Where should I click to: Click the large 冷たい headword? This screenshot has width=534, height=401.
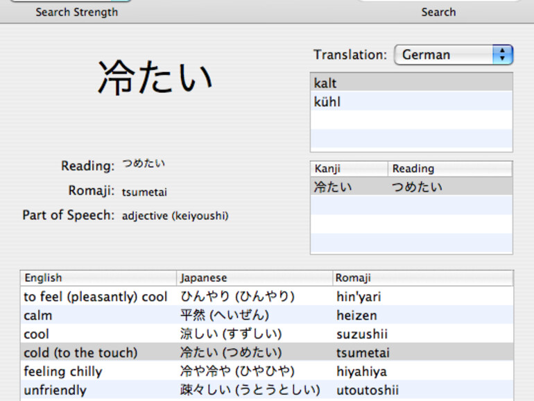point(155,77)
